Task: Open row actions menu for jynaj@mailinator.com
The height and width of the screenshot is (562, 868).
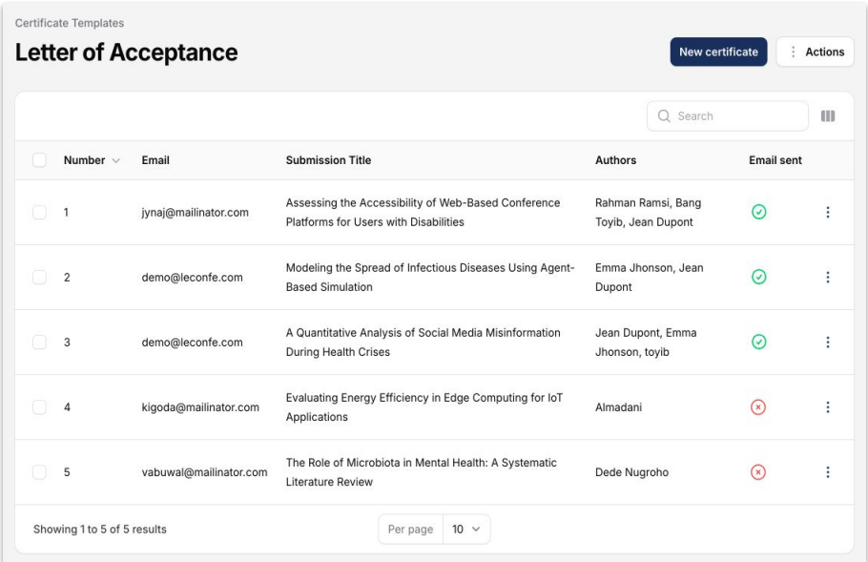Action: [x=828, y=212]
